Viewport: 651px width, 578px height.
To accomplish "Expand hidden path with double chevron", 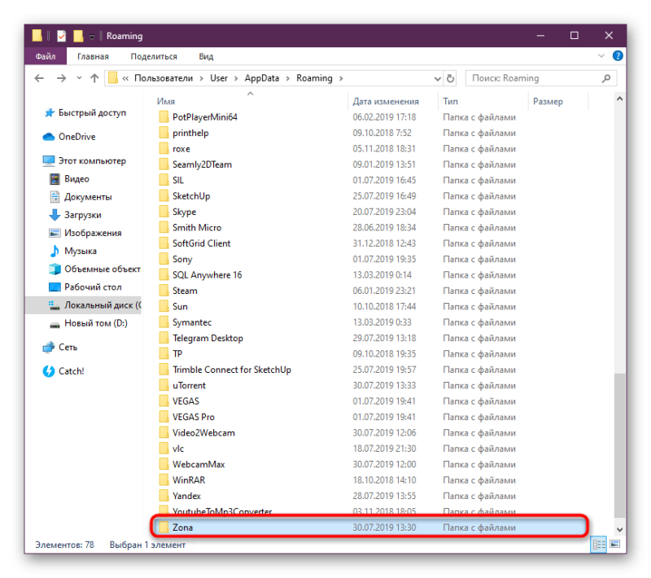I will click(125, 78).
